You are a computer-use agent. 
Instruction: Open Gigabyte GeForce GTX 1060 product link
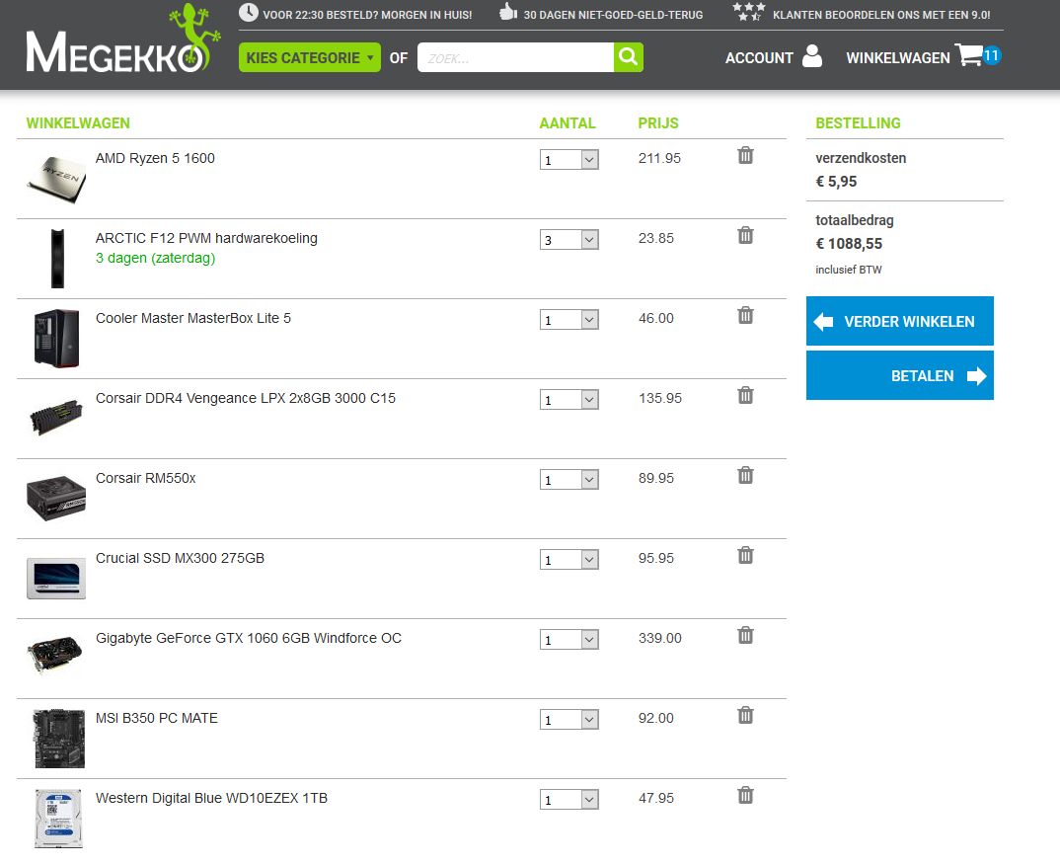pos(248,638)
